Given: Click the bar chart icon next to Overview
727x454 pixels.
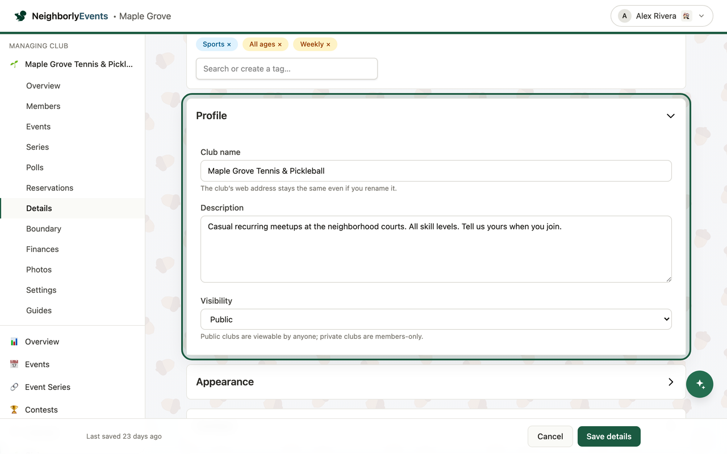Looking at the screenshot, I should point(14,342).
